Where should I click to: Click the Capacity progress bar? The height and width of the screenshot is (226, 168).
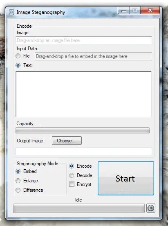point(83,130)
